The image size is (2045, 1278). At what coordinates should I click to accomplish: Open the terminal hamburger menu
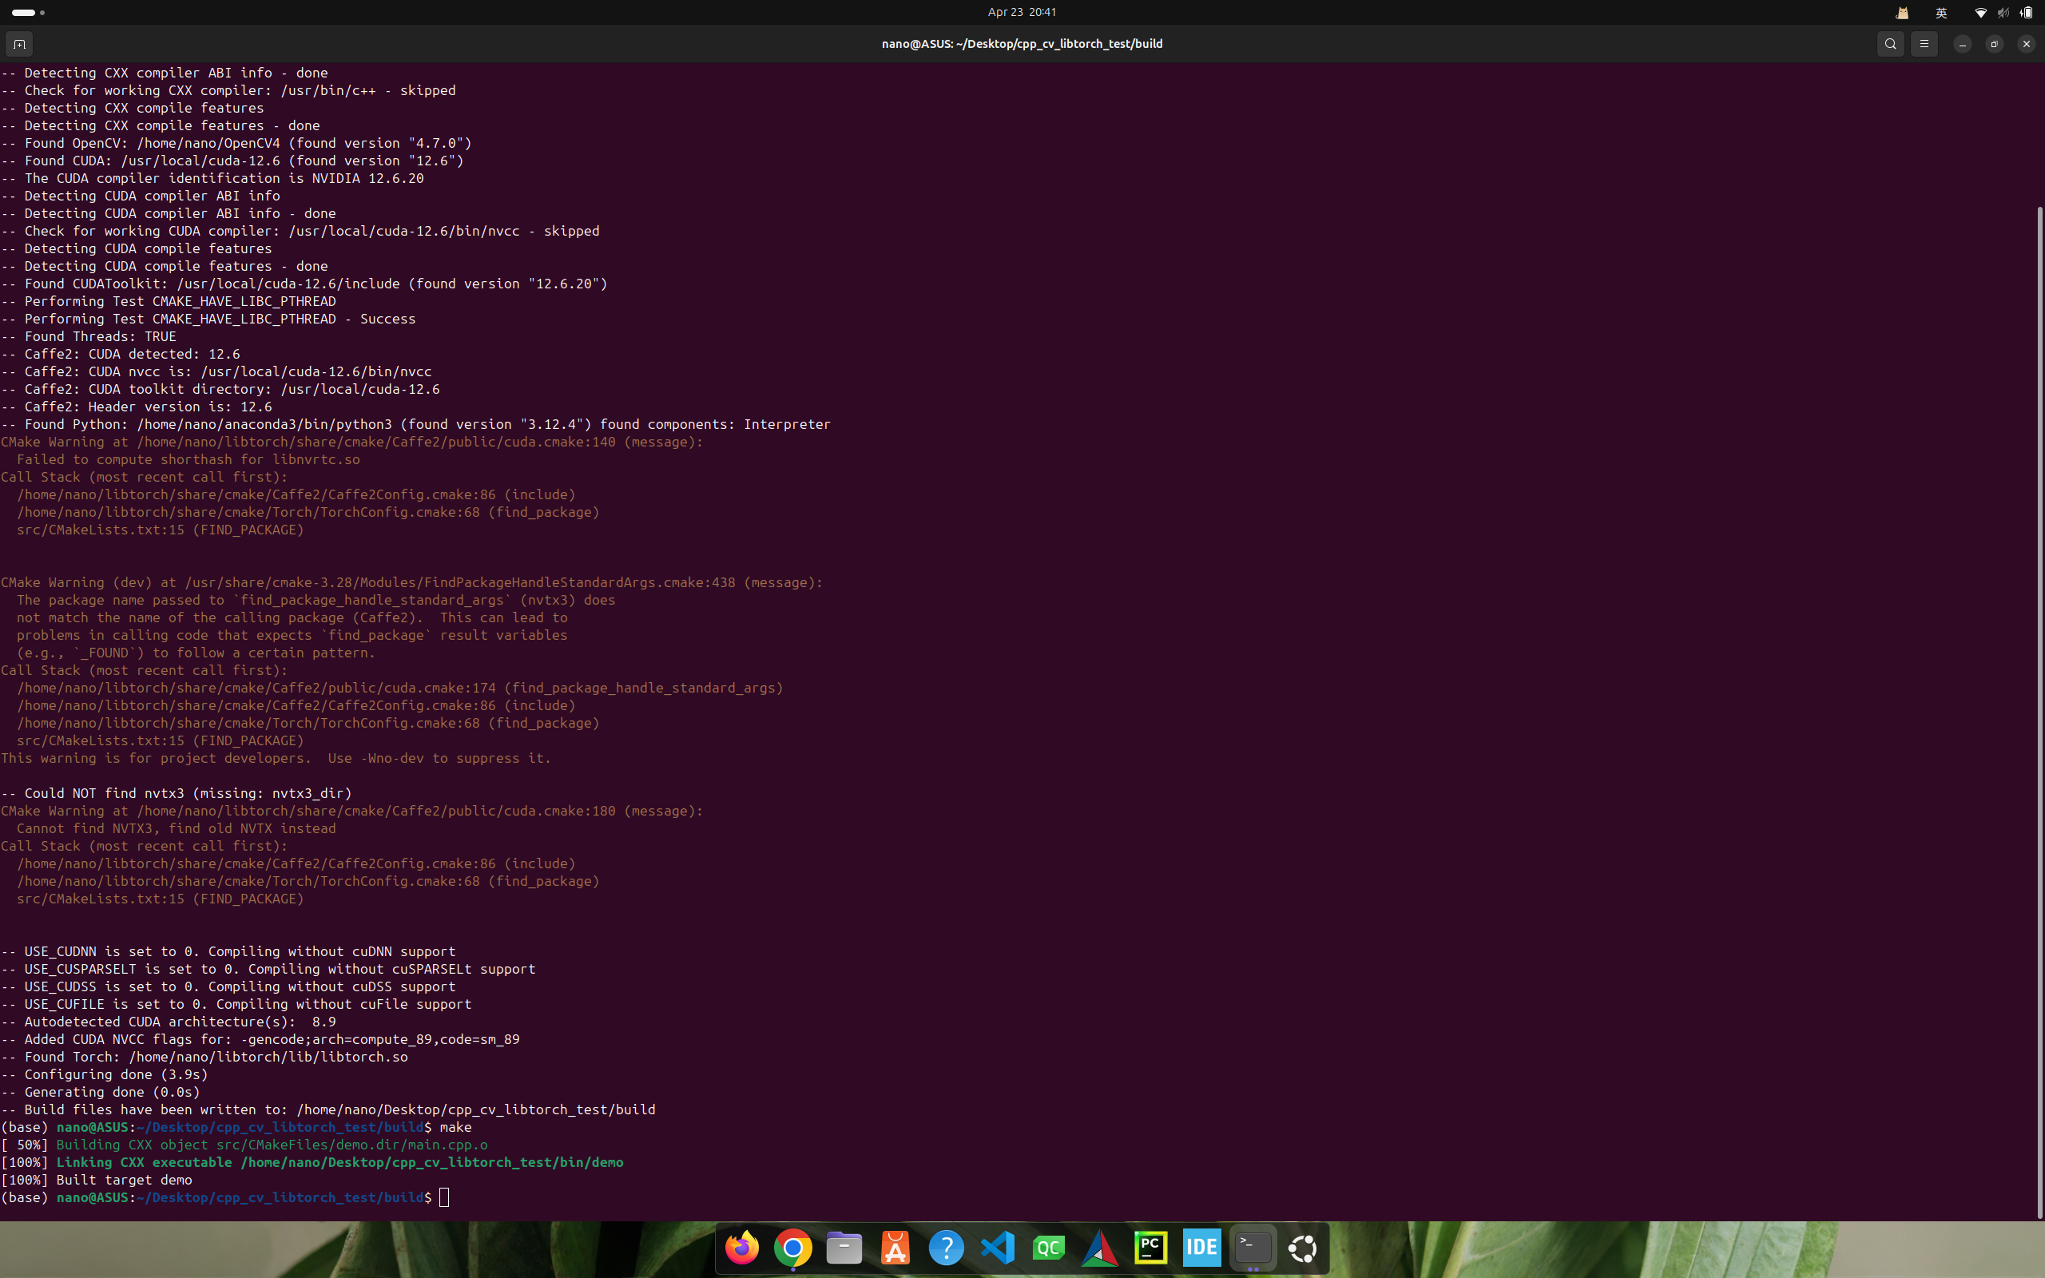tap(1924, 44)
